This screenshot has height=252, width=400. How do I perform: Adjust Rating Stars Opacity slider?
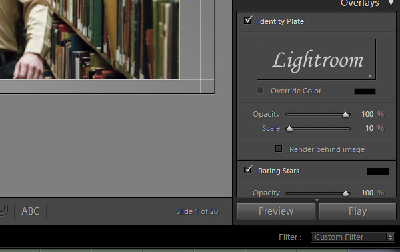click(x=345, y=193)
